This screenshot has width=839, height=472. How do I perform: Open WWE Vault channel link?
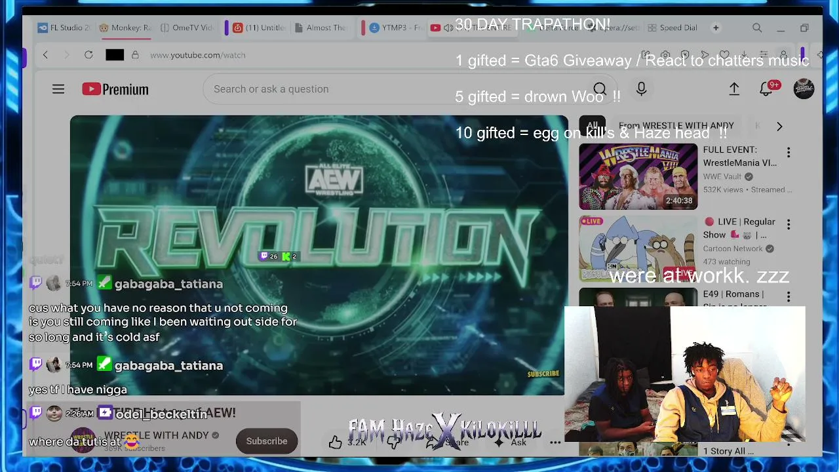(x=722, y=176)
